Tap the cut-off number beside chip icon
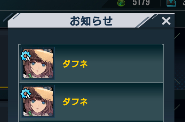The image size is (185, 122). [184, 2]
